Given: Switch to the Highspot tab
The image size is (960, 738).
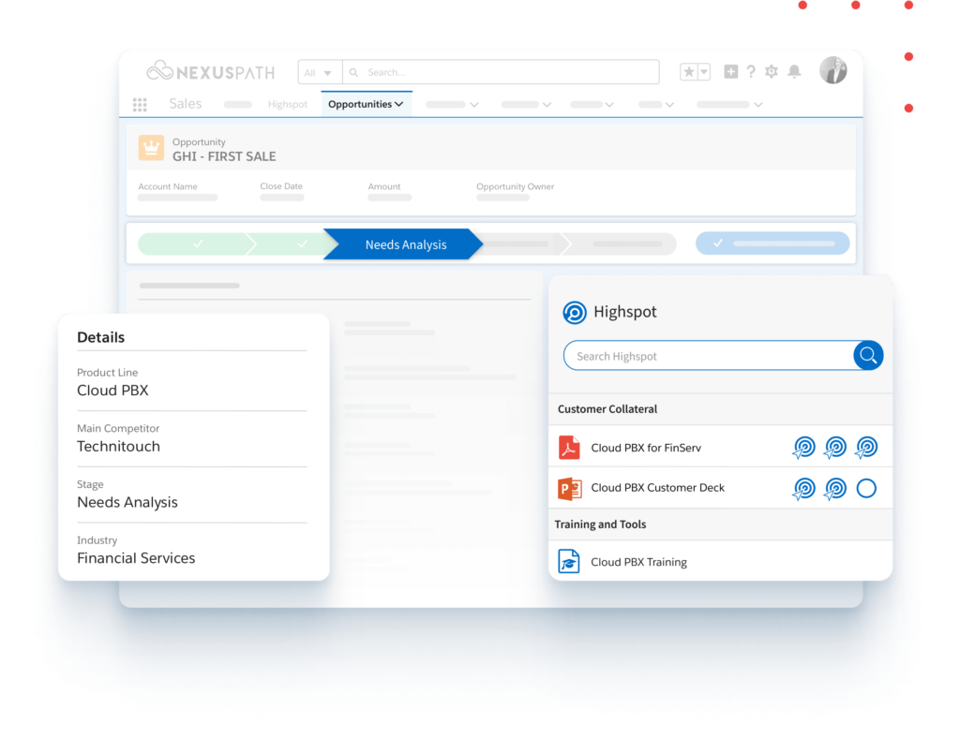Looking at the screenshot, I should coord(287,105).
